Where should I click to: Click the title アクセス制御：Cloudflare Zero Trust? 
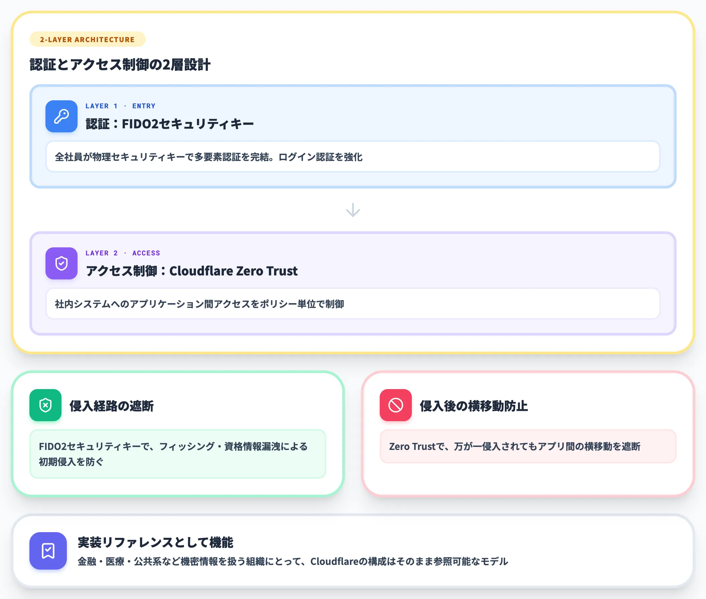tap(192, 271)
